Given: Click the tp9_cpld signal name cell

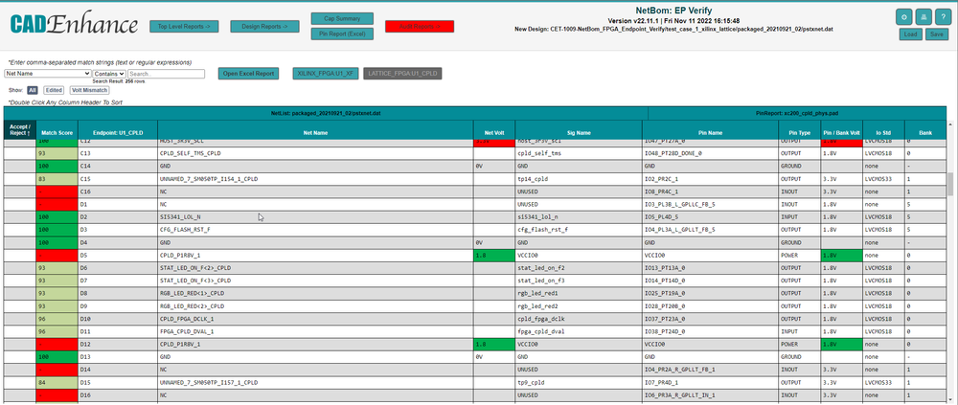Looking at the screenshot, I should 579,382.
